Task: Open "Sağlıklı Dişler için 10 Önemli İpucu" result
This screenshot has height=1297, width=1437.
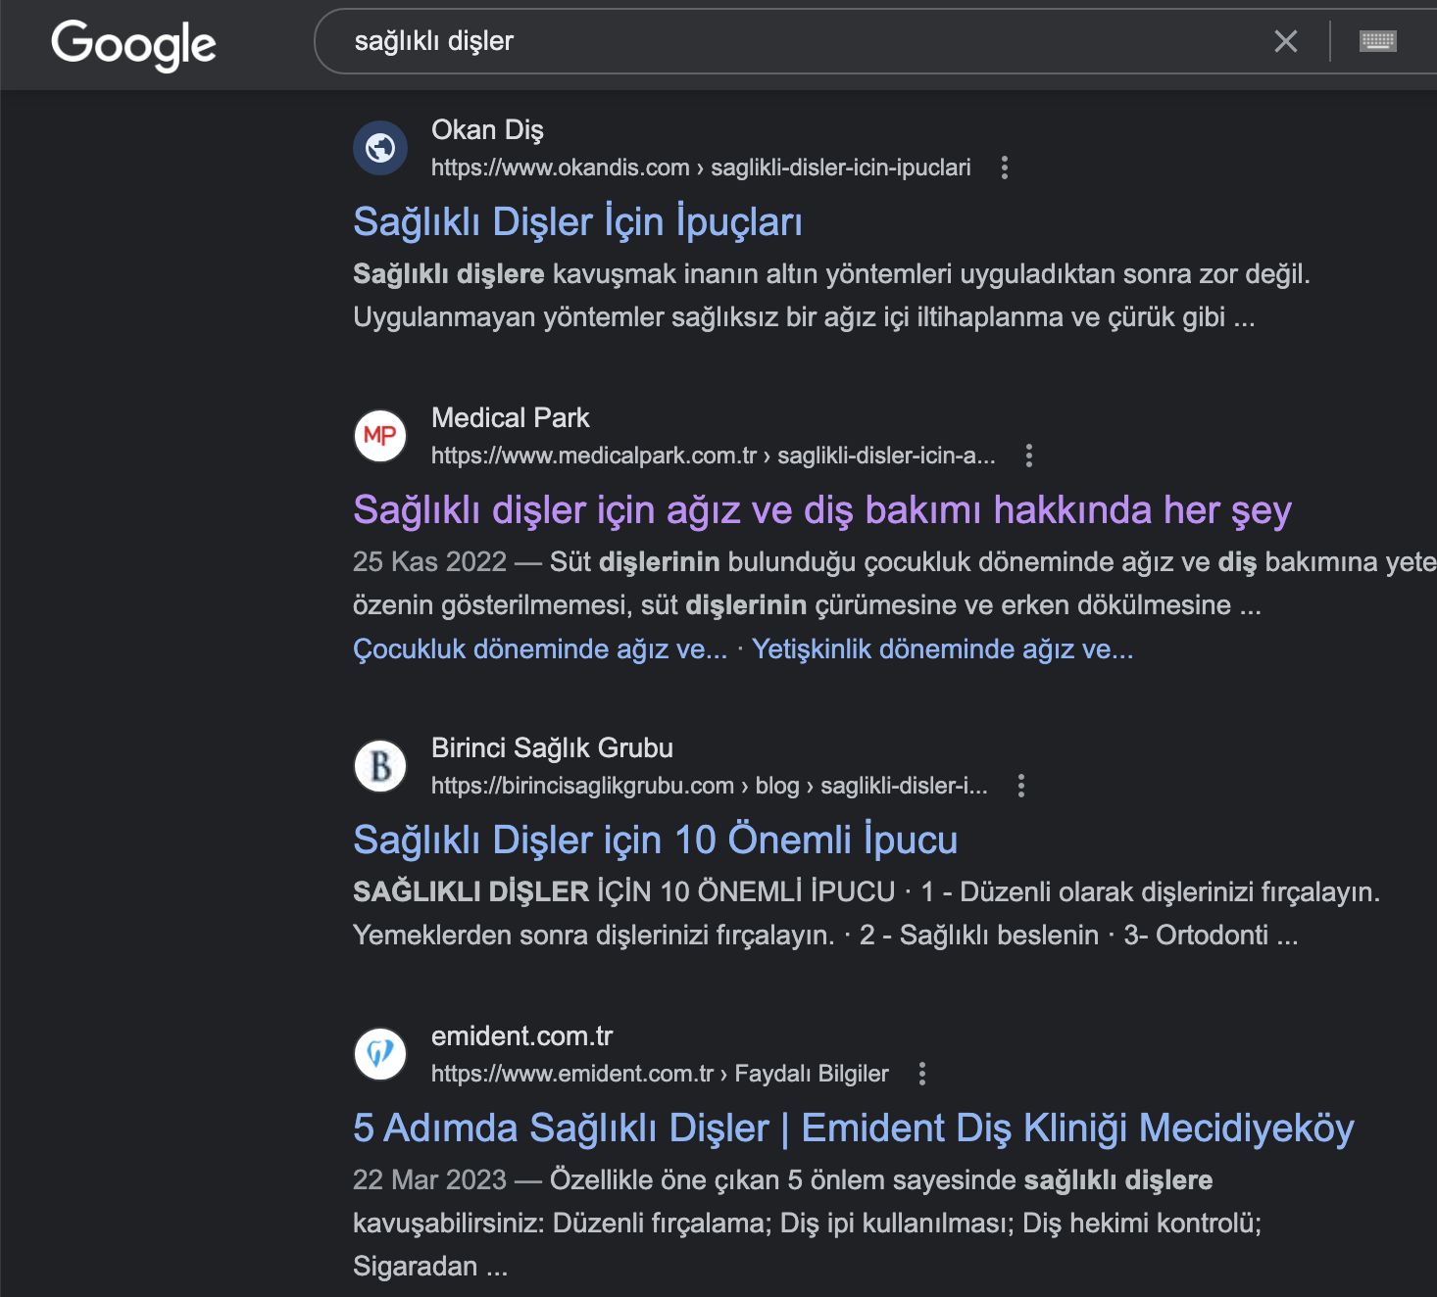Action: coord(655,840)
